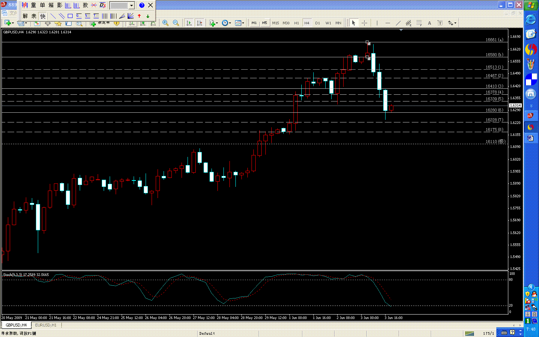
Task: Click the 解 button in the floating toolbar
Action: [x=25, y=16]
